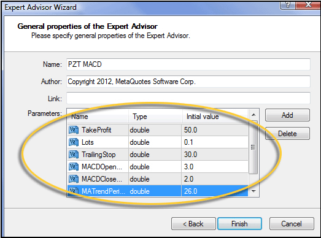Click the Author input field
Screen dimensions: 321x238
188,82
